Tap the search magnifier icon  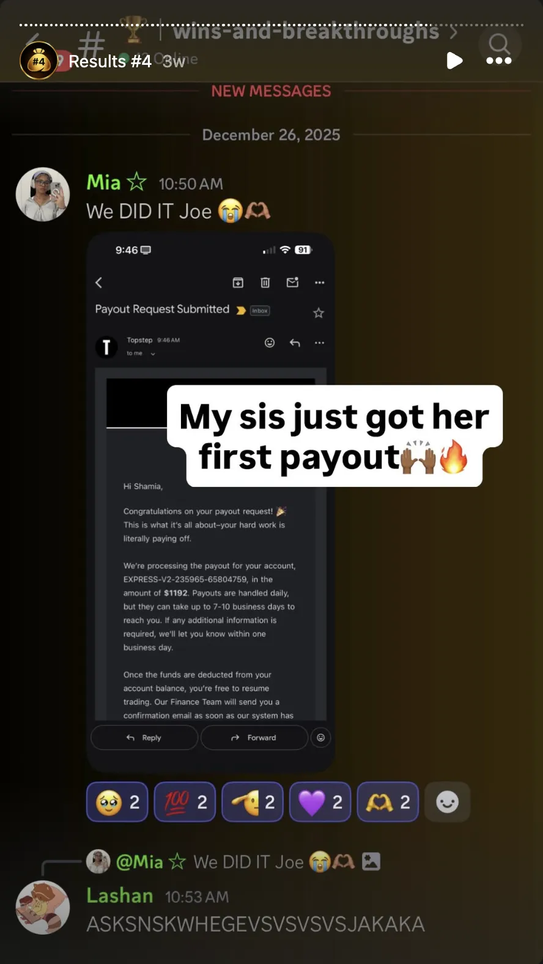tap(500, 43)
